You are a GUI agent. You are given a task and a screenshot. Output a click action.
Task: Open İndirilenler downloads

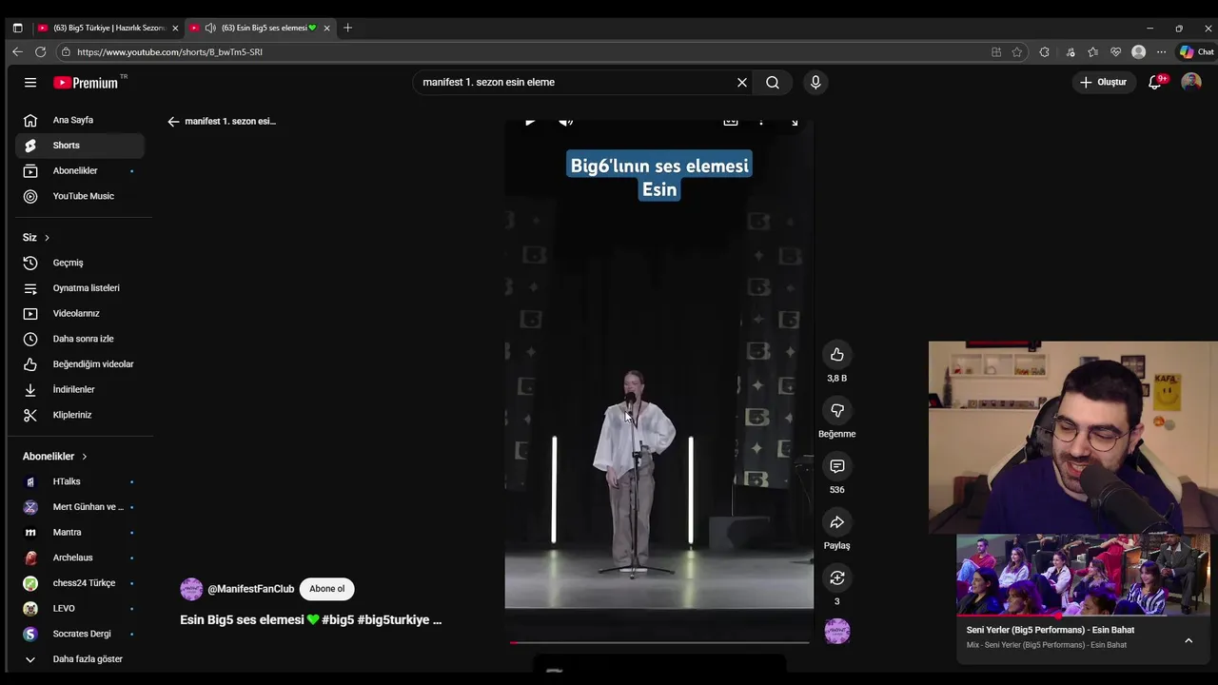[x=80, y=390]
